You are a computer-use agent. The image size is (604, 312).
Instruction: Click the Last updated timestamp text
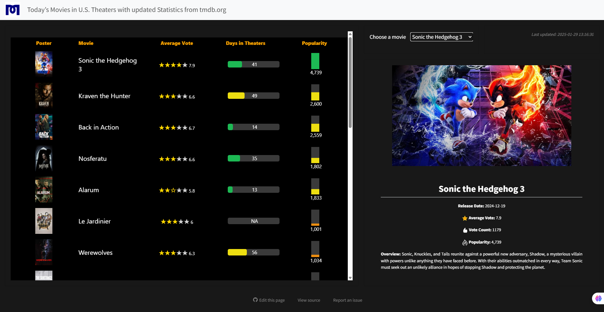coord(562,35)
